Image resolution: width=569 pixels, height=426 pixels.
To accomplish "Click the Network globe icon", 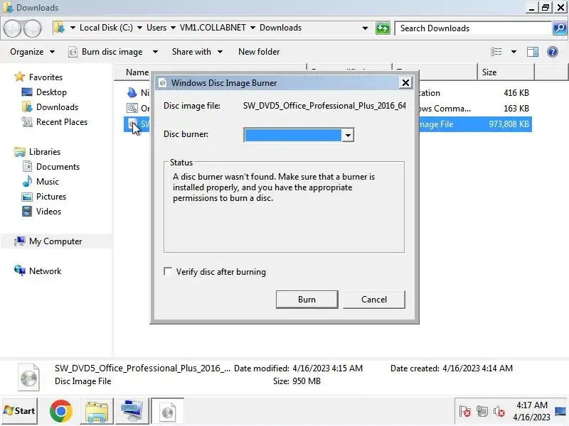I will coord(20,271).
